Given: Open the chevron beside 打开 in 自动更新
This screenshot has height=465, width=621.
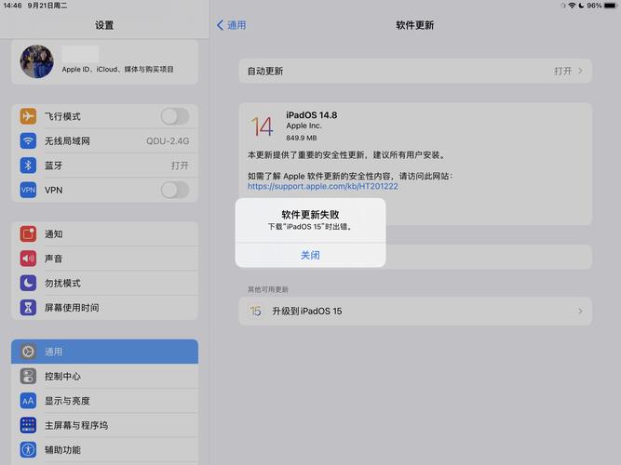Looking at the screenshot, I should 580,71.
